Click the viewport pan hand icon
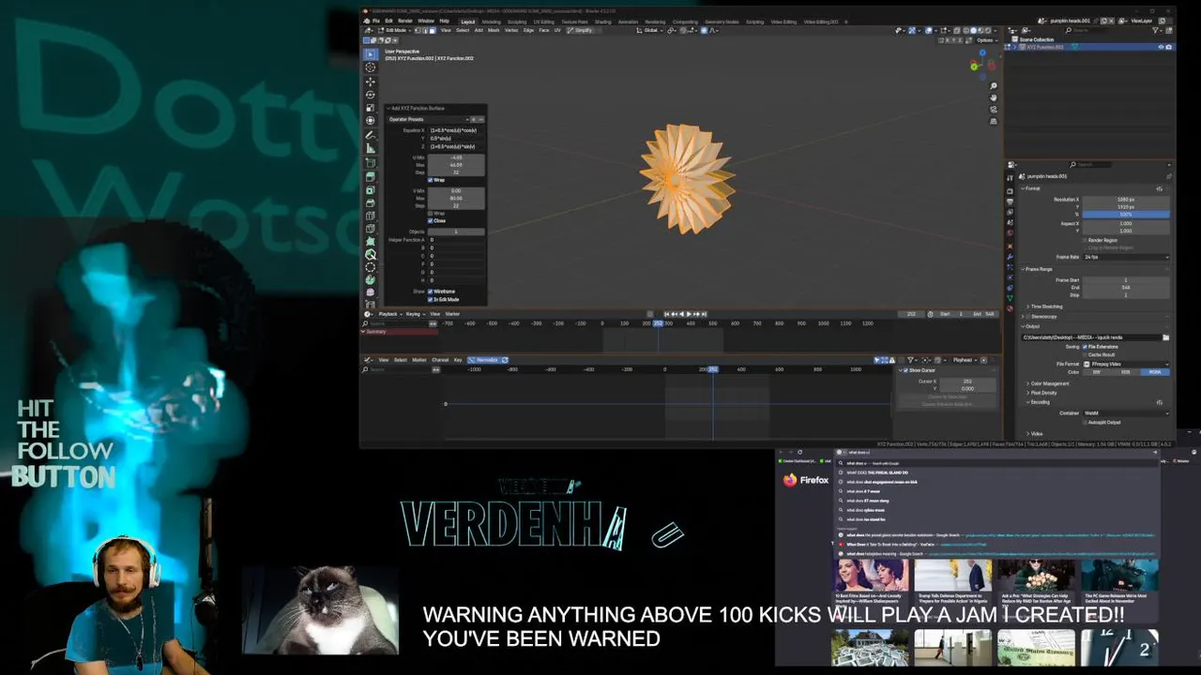1201x675 pixels. tap(994, 97)
